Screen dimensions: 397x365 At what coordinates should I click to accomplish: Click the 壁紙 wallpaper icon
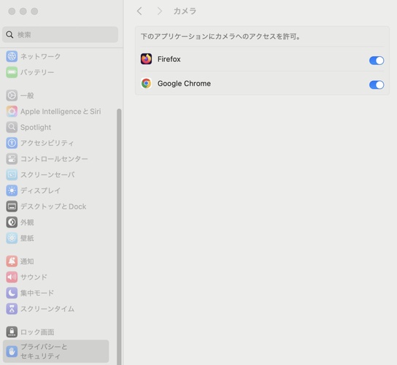[12, 238]
